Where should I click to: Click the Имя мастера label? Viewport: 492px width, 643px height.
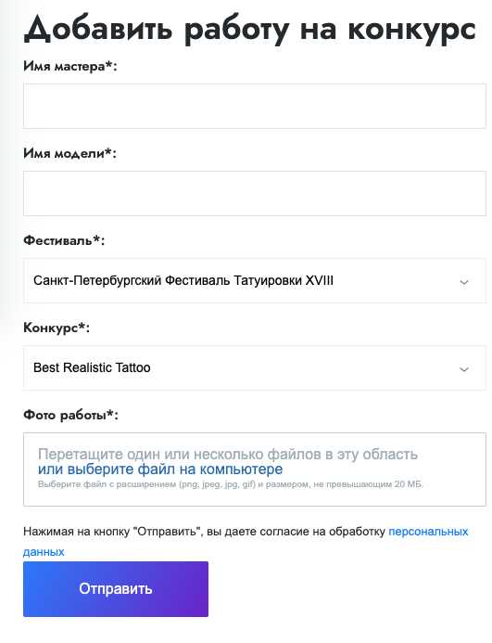pyautogui.click(x=70, y=66)
